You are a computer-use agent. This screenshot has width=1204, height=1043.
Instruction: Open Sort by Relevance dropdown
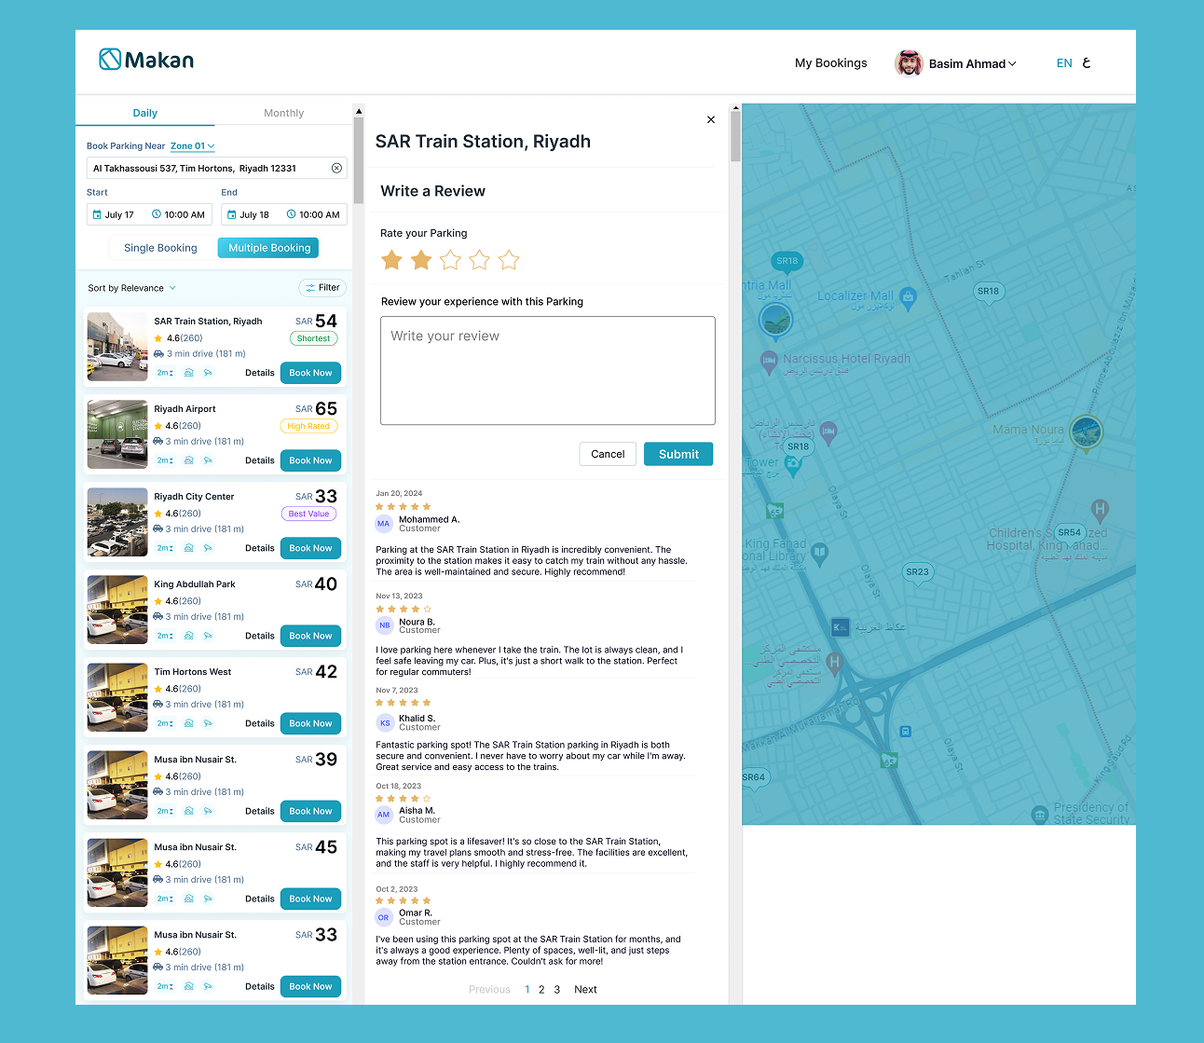tap(131, 288)
